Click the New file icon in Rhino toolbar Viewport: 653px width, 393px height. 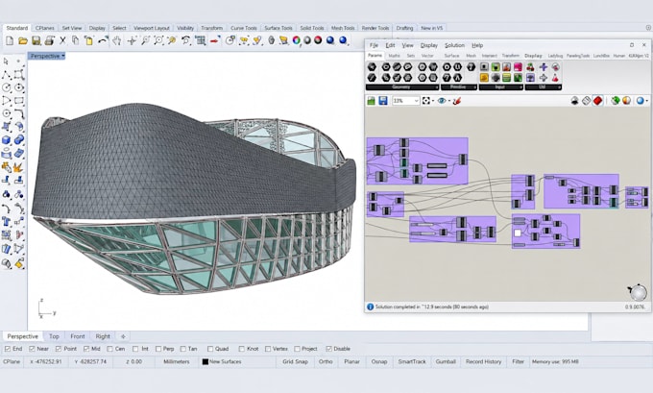point(10,41)
